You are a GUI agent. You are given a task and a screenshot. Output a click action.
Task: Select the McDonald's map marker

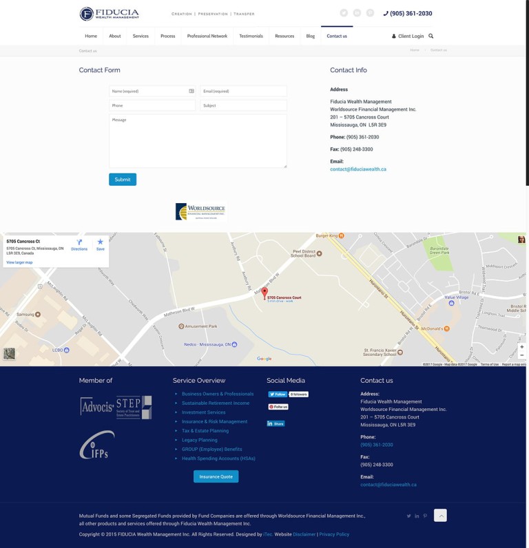point(447,328)
